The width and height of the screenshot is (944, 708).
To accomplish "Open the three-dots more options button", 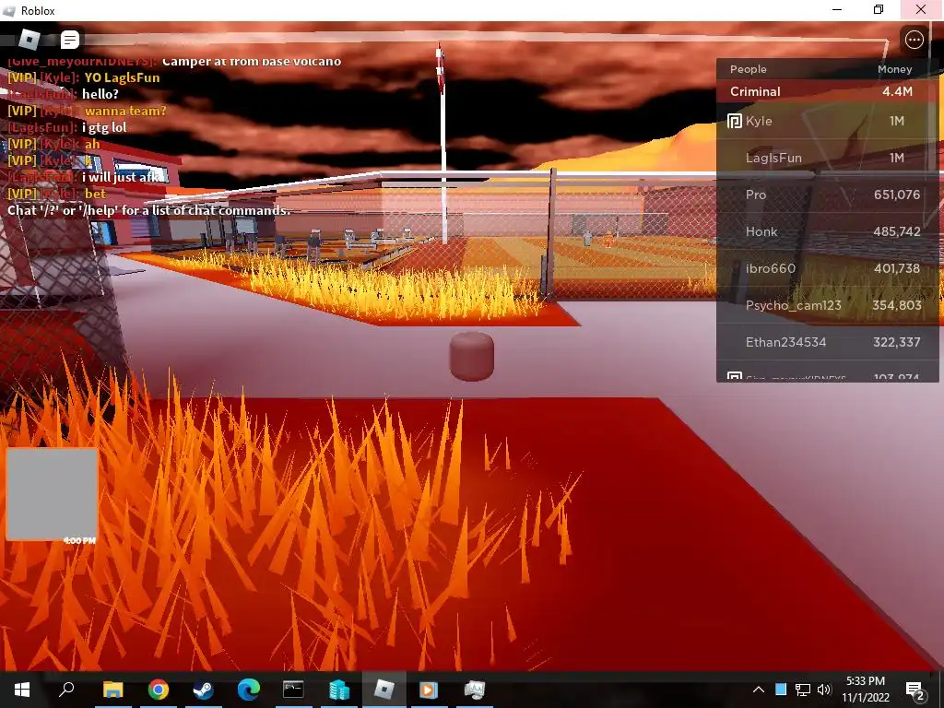I will 914,40.
